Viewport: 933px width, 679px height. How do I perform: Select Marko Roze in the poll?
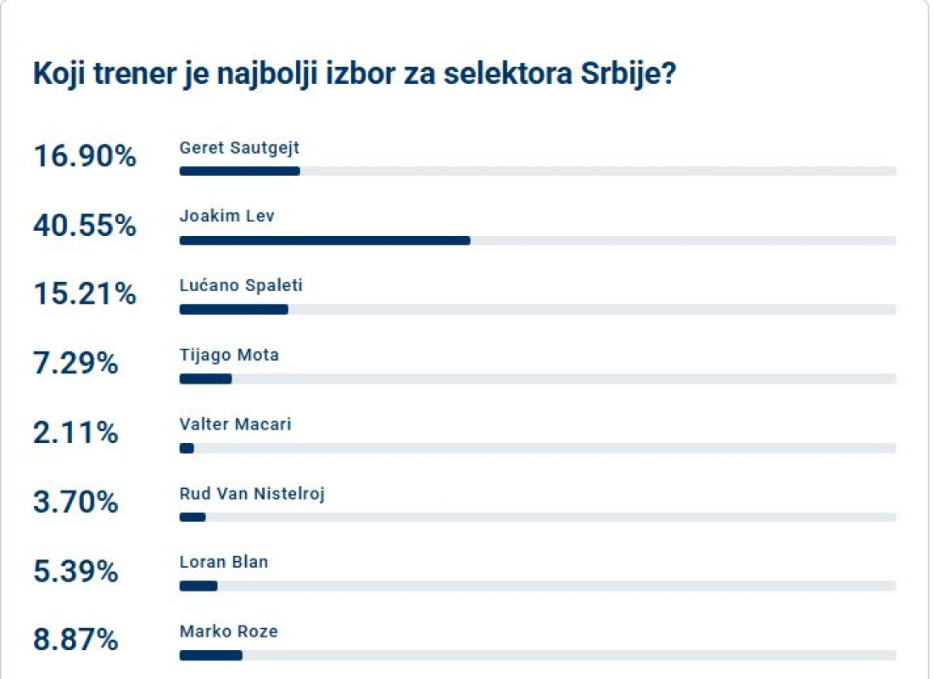pyautogui.click(x=228, y=631)
